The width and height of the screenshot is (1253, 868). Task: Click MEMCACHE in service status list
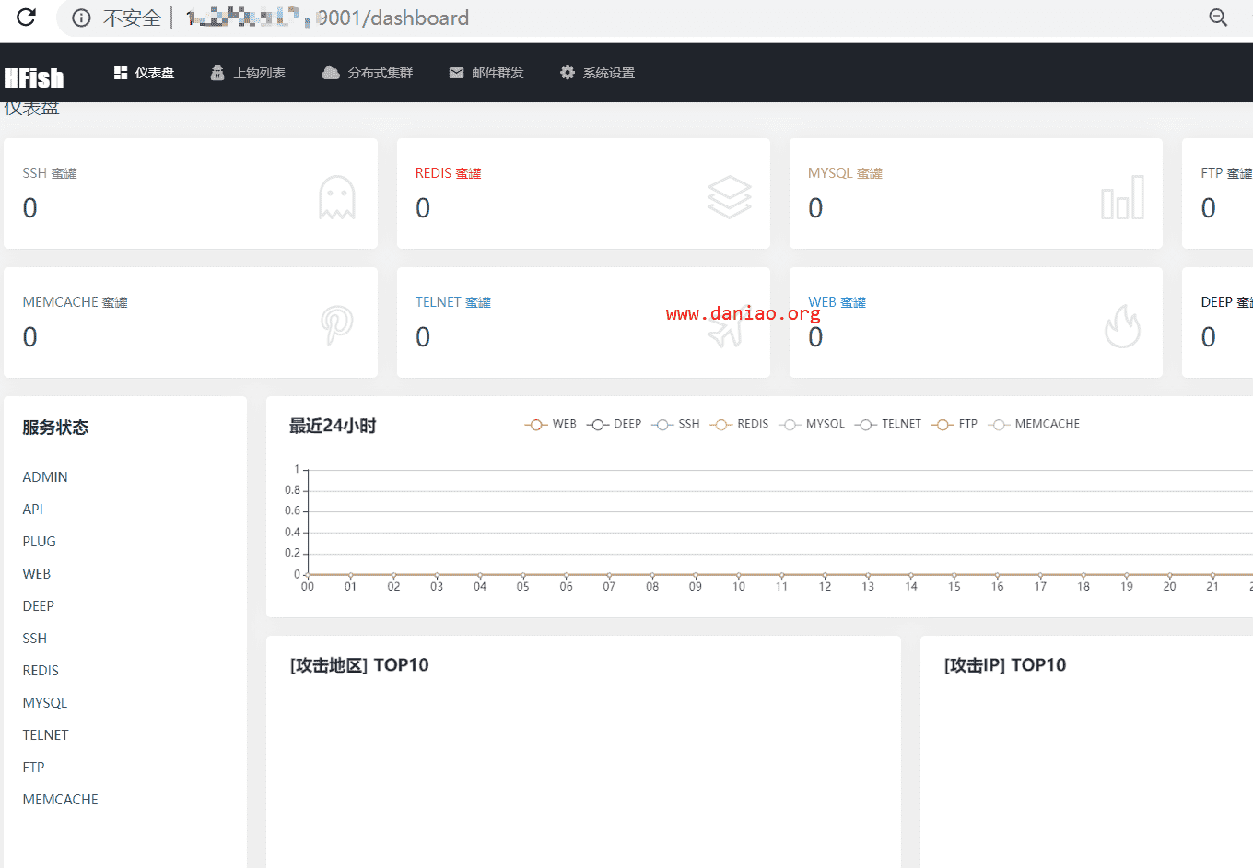[x=61, y=800]
